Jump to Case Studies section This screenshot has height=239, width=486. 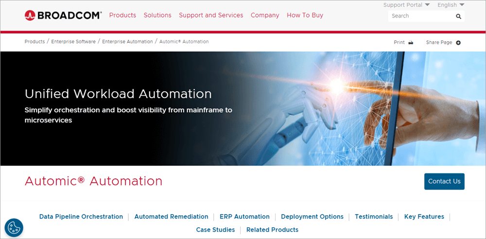click(215, 230)
